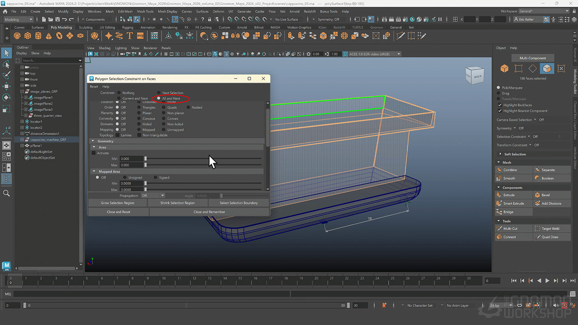Expand the cappucino_machine_GRP tree node
Image resolution: width=578 pixels, height=325 pixels.
[22, 139]
